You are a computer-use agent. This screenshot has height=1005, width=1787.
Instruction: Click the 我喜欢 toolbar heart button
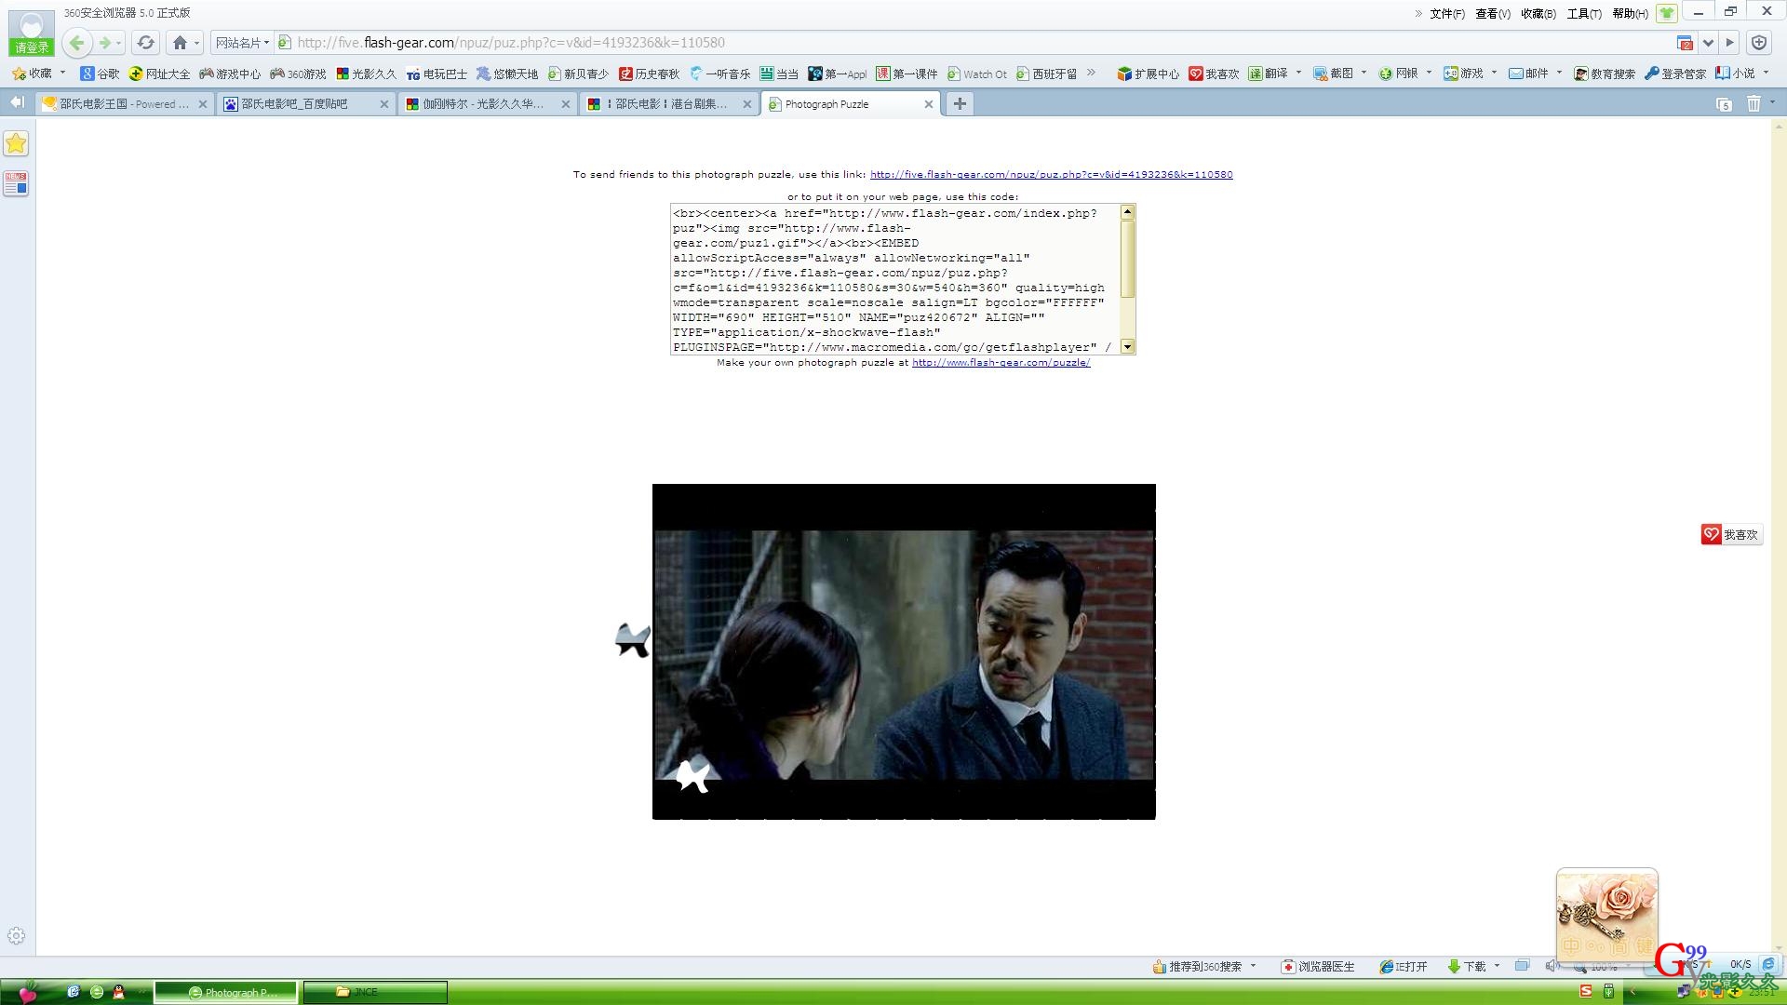1214,74
